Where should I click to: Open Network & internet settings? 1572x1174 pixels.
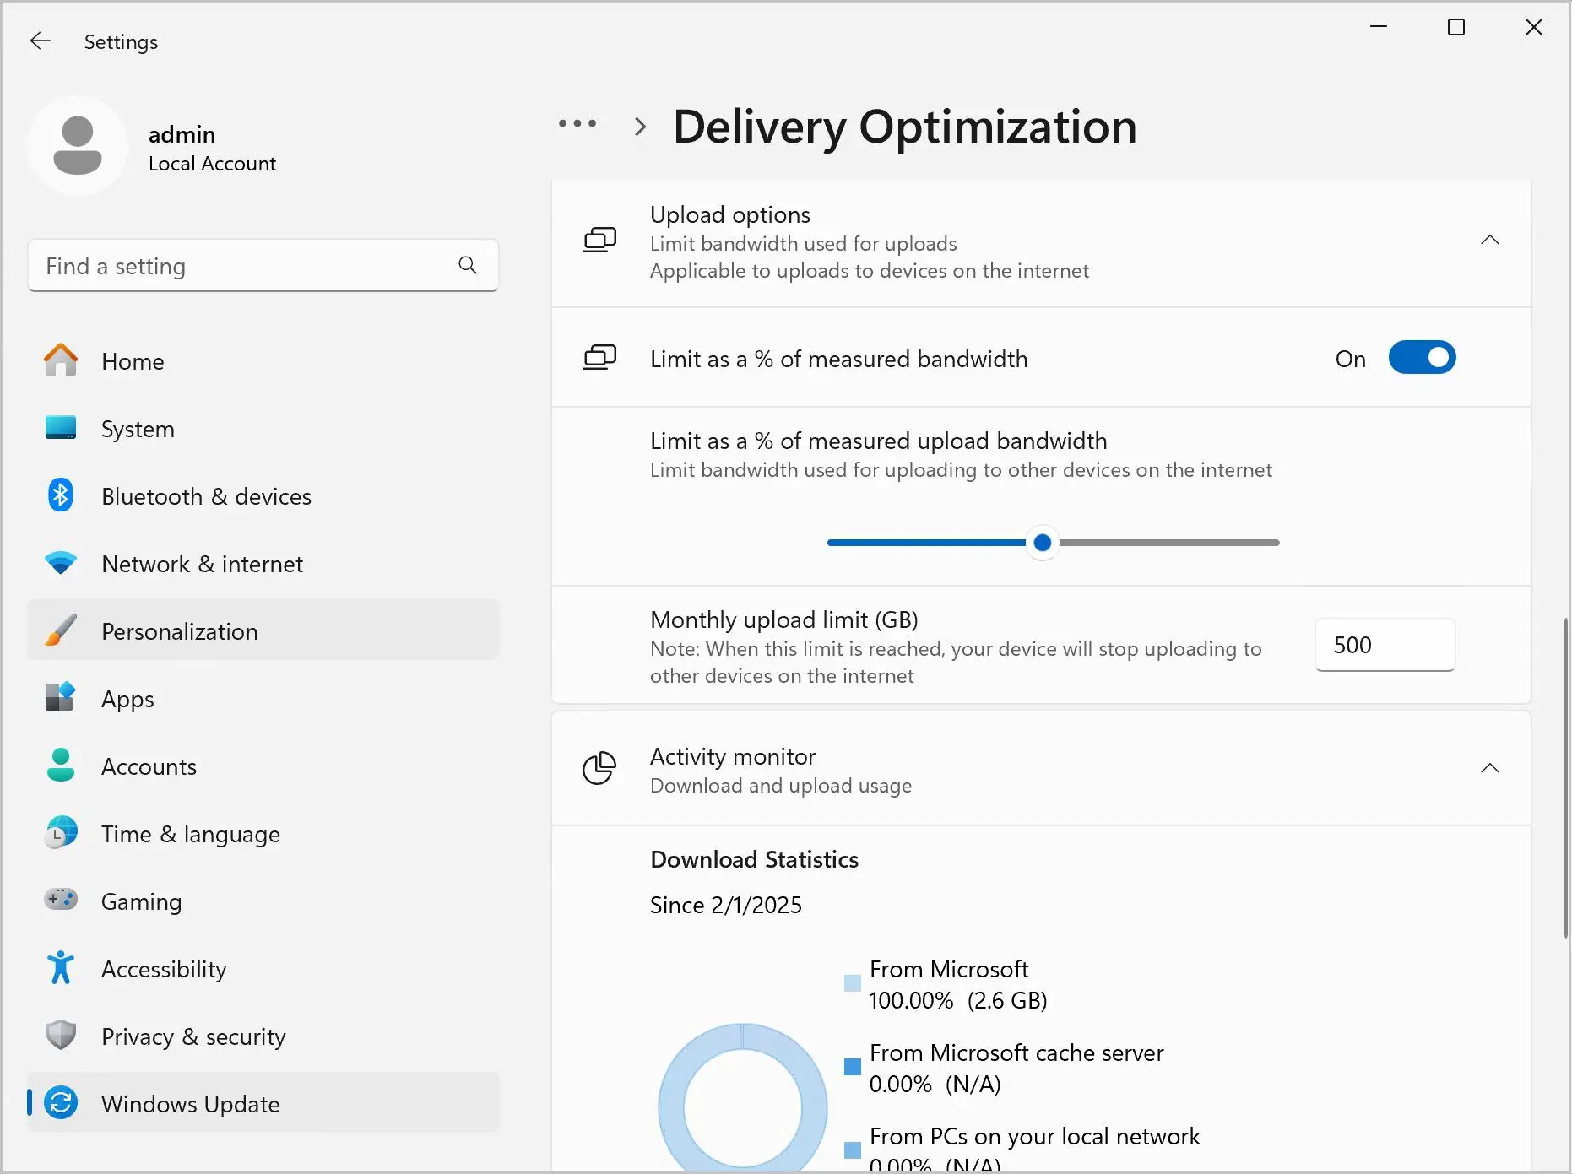click(x=263, y=563)
